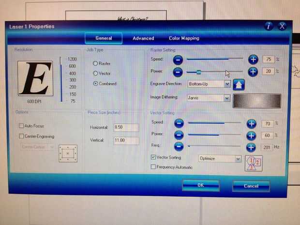Screen dimensions: 300x225
Task: Select 150 on the resolution scale
Action: 73,94
